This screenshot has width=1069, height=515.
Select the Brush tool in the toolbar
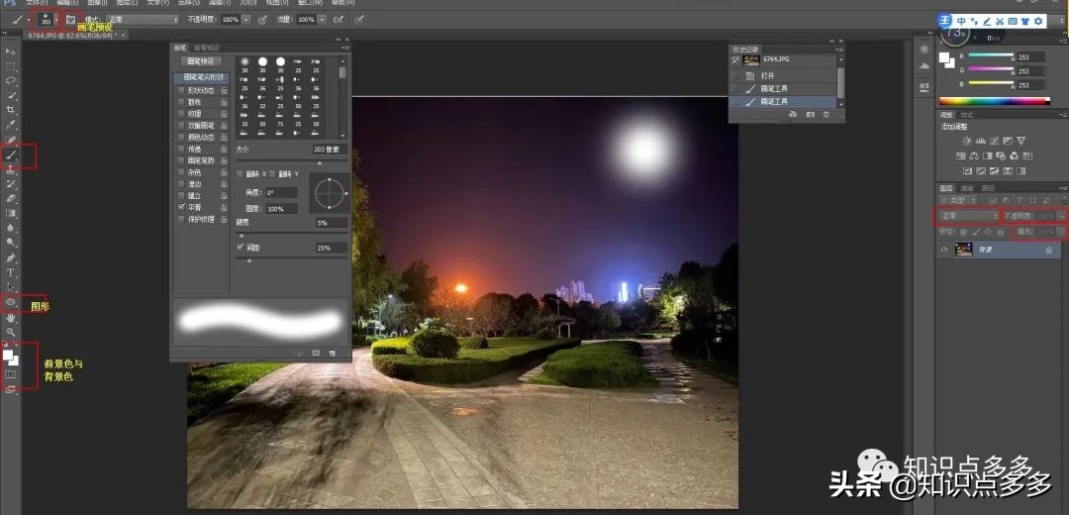coord(12,154)
